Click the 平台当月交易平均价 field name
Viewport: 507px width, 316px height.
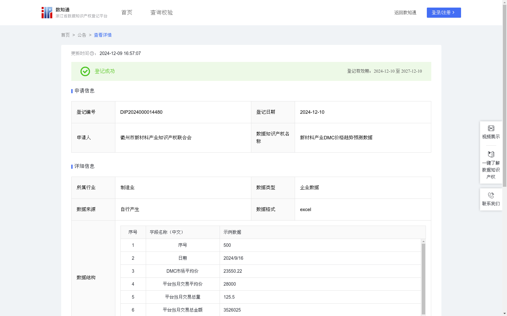183,284
